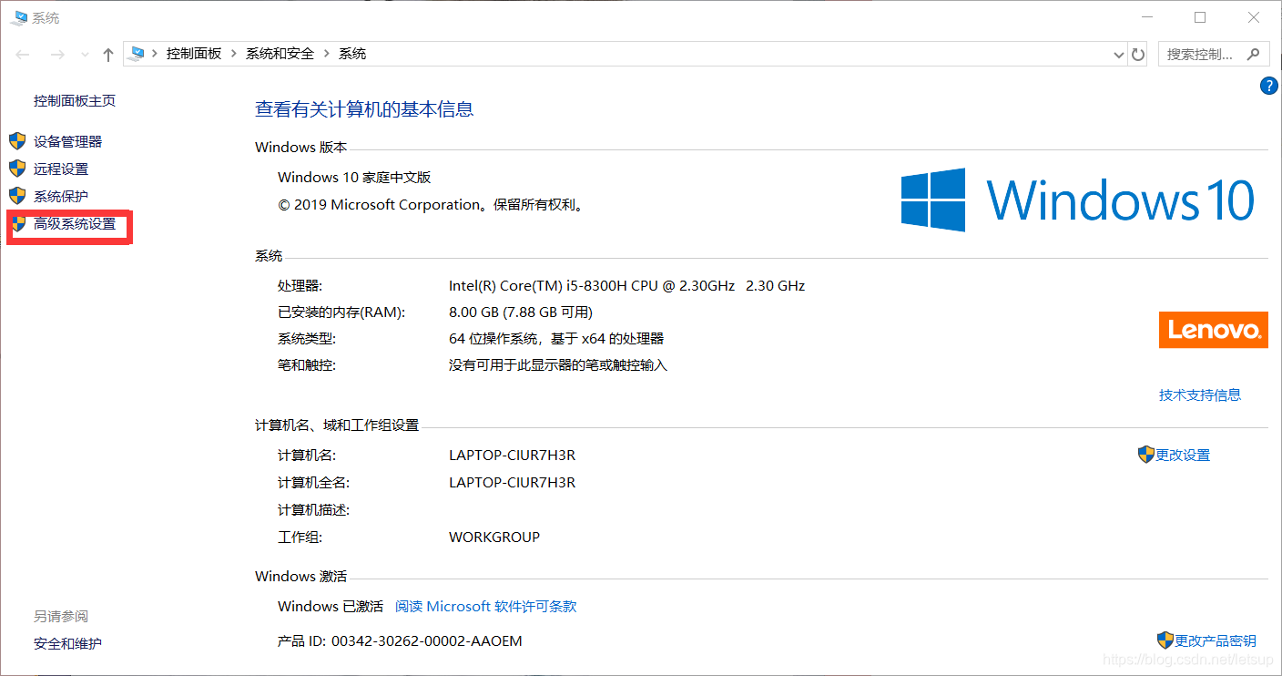
Task: Select product ID 00342-30262-00002-AAOEM
Action: 427,640
